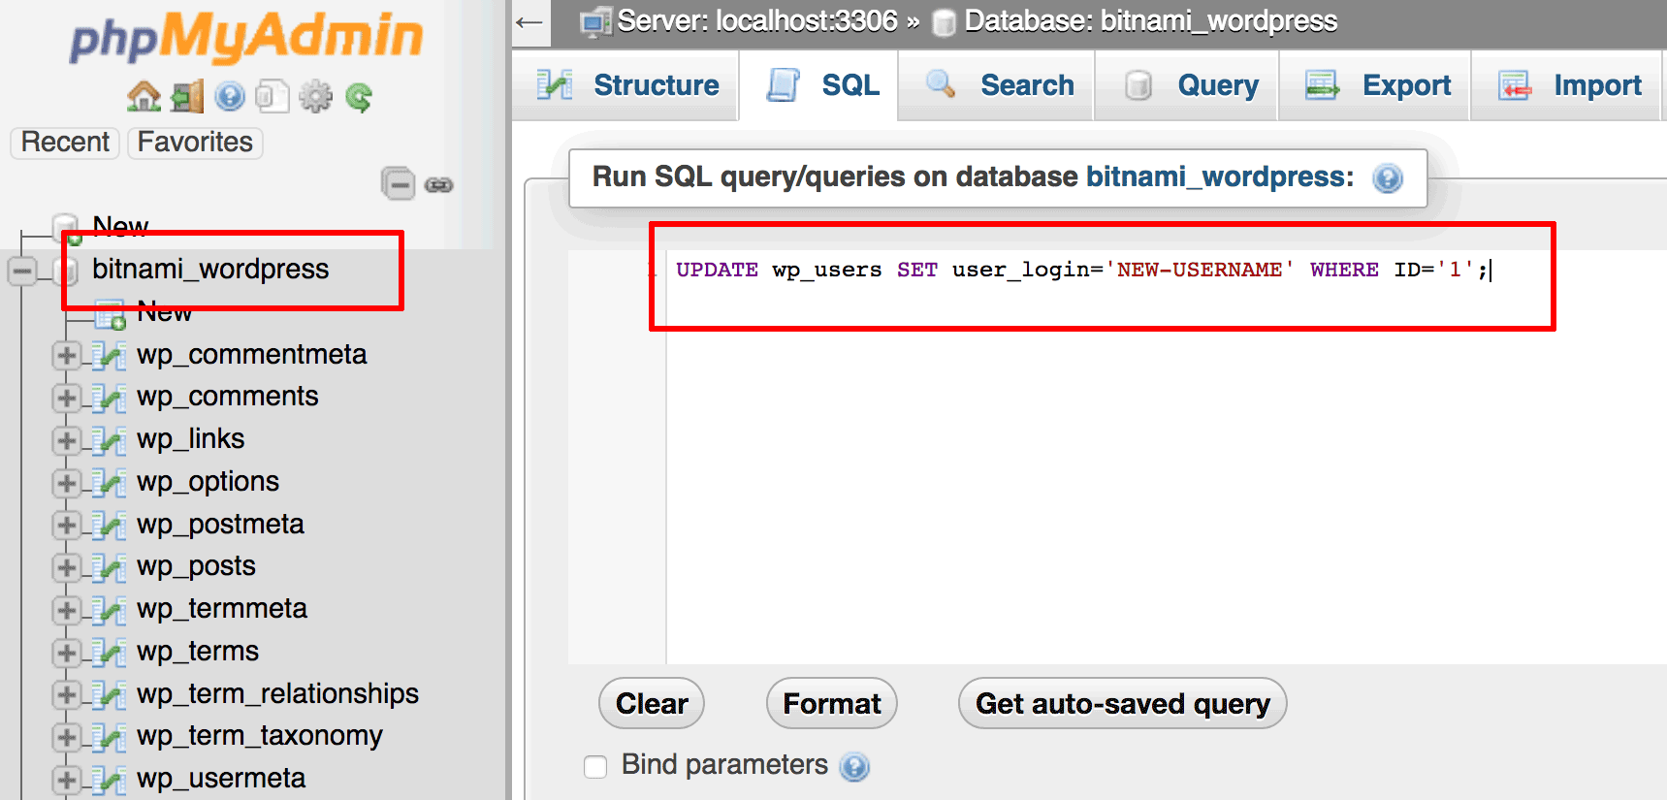Open the phpMyAdmin documentation help icon
This screenshot has height=800, width=1667.
[x=230, y=97]
